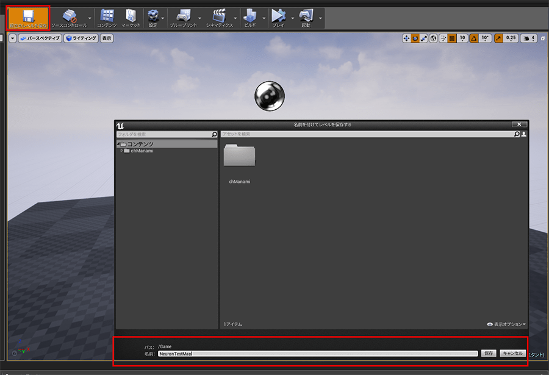Open the Perspective viewport mode menu
Screen dimensions: 549x375
pos(40,38)
